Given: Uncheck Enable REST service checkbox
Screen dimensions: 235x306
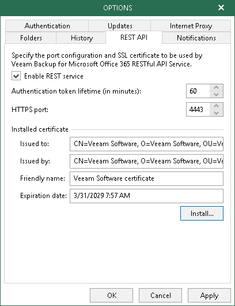Looking at the screenshot, I should point(16,76).
